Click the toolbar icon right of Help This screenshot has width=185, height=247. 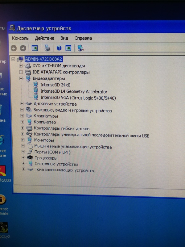(68, 48)
